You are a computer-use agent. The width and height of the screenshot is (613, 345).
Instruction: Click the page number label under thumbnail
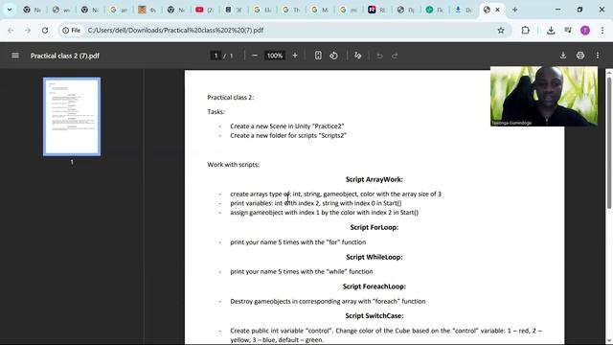(72, 162)
